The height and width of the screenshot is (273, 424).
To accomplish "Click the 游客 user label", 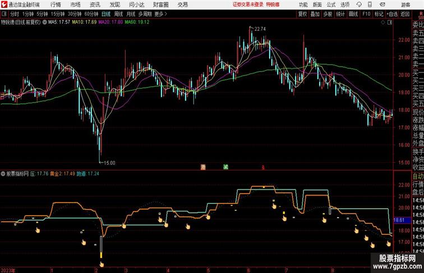I will click(x=405, y=4).
